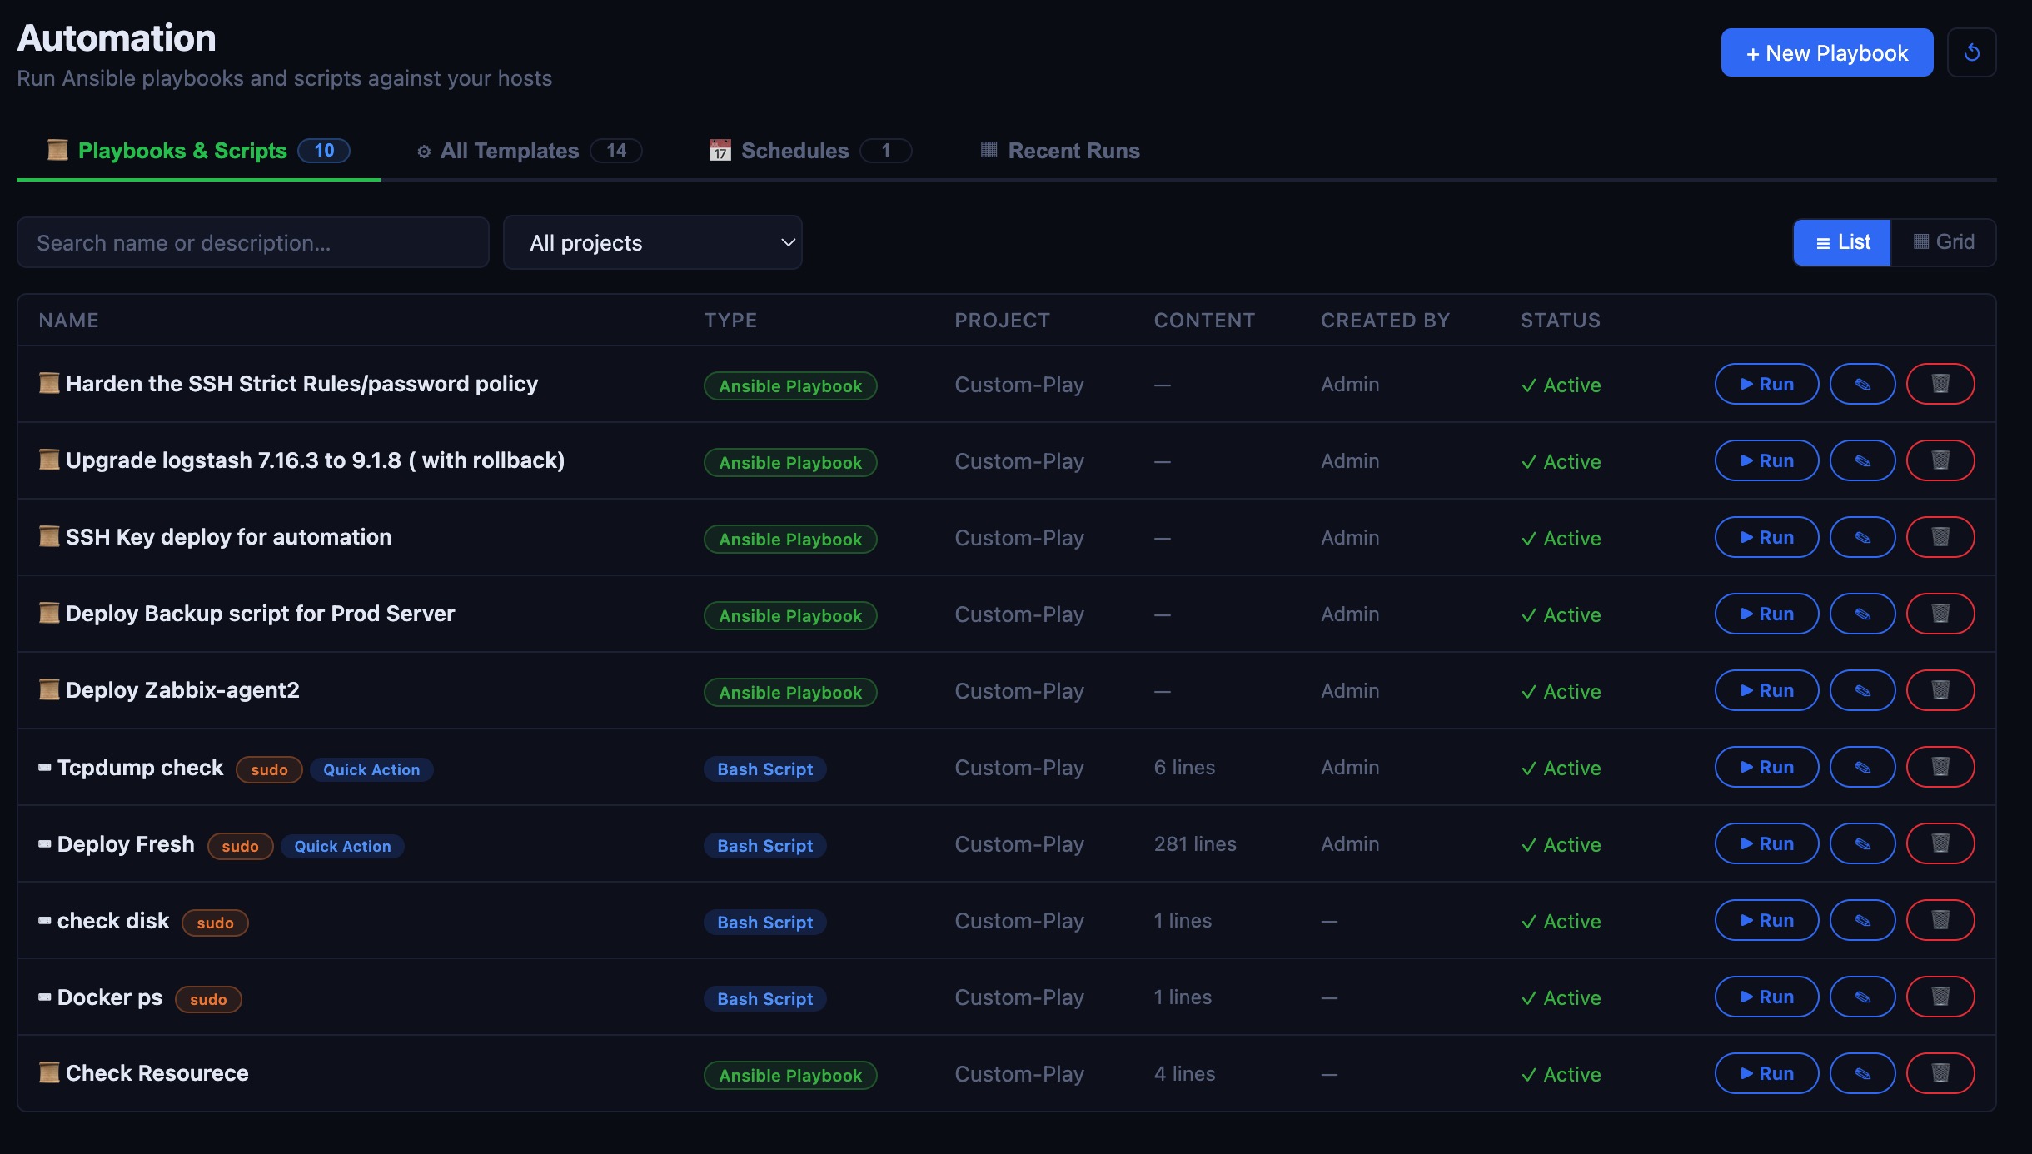This screenshot has width=2032, height=1154.
Task: Edit the Deploy Backup script for Prod Server
Action: point(1862,614)
